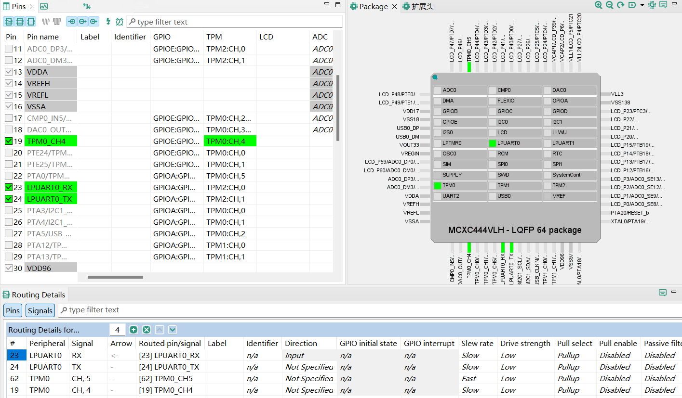Select the Routing Details tab
The width and height of the screenshot is (682, 398).
tap(34, 295)
